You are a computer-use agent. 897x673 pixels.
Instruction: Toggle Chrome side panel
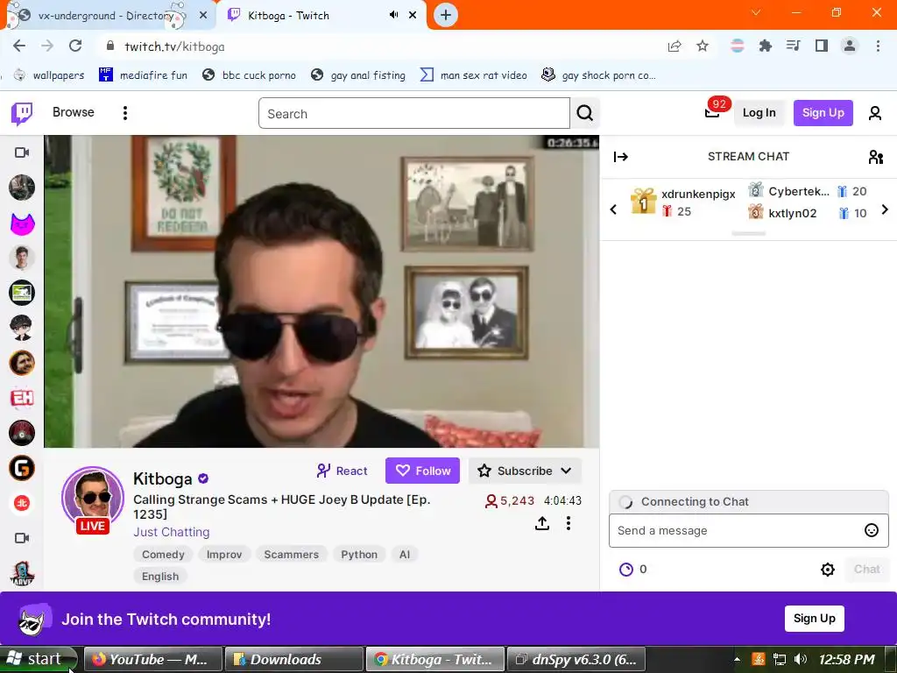[822, 46]
